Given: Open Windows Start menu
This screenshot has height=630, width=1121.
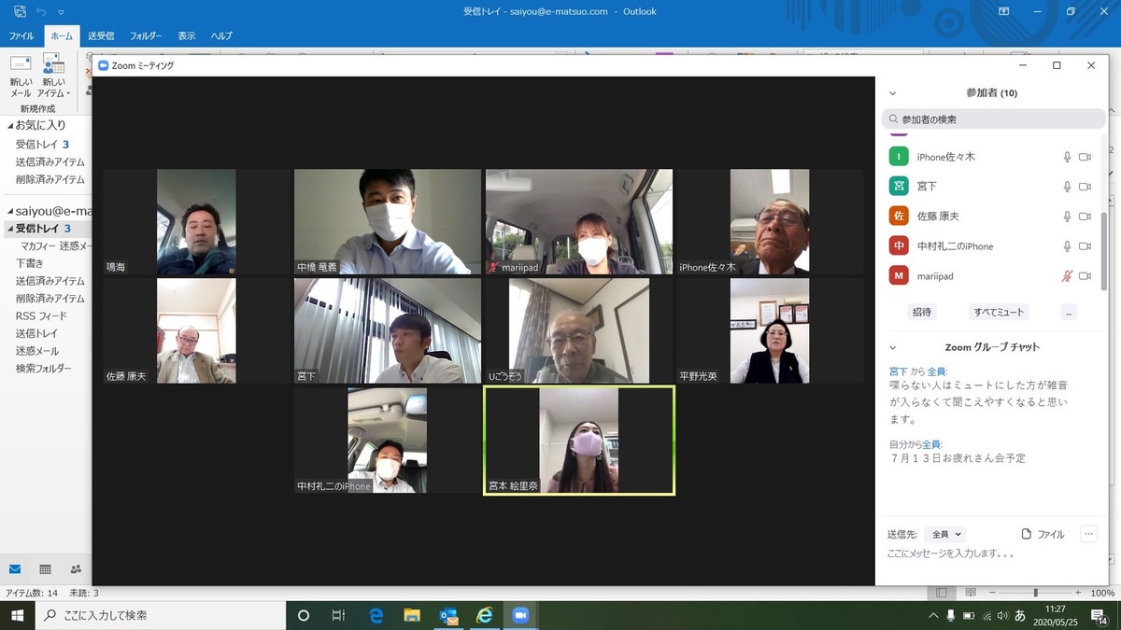Looking at the screenshot, I should click(17, 615).
